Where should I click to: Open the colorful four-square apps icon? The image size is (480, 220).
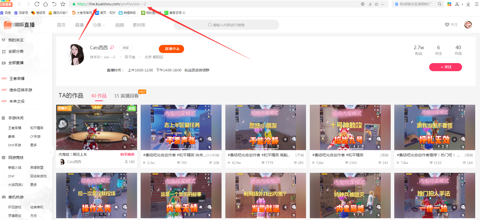pyautogui.click(x=449, y=4)
